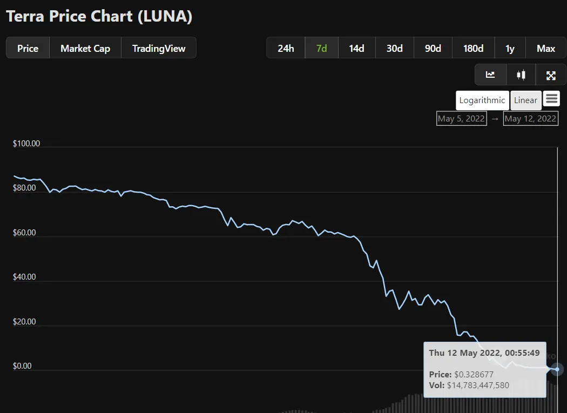Open the TradingView tab
Viewport: 567px width, 413px height.
pyautogui.click(x=159, y=48)
